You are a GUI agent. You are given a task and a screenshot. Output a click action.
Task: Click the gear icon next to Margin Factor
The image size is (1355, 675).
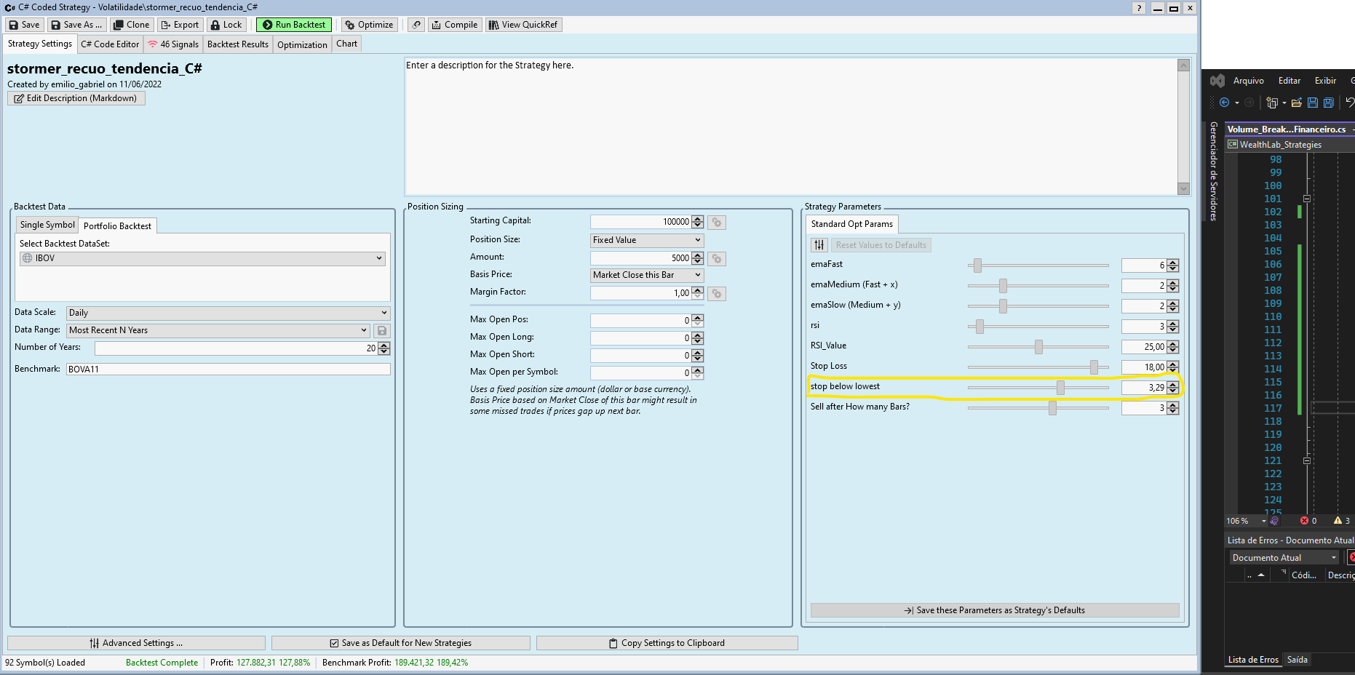coord(717,294)
